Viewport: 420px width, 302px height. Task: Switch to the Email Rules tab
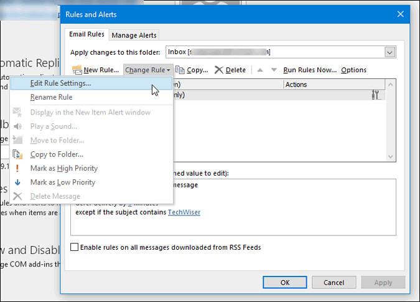point(86,35)
